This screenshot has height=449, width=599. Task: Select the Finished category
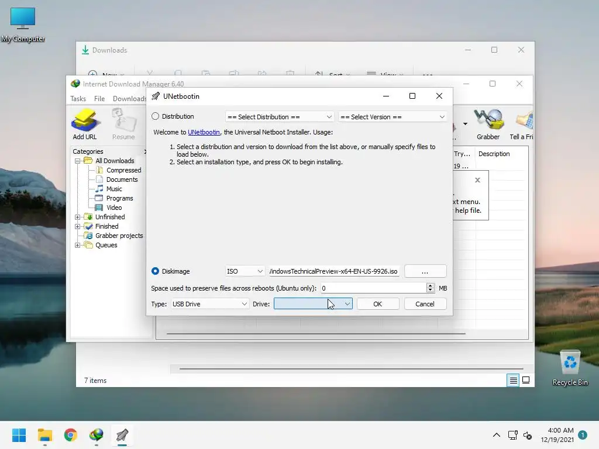pyautogui.click(x=106, y=226)
